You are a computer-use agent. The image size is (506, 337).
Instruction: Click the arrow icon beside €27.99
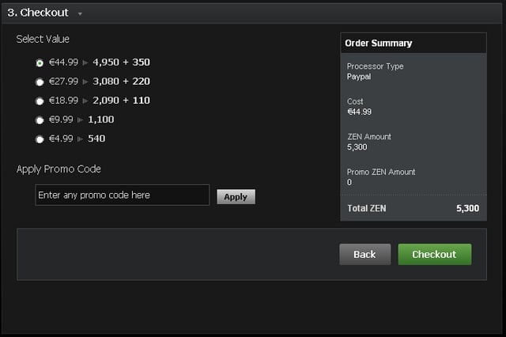click(85, 81)
